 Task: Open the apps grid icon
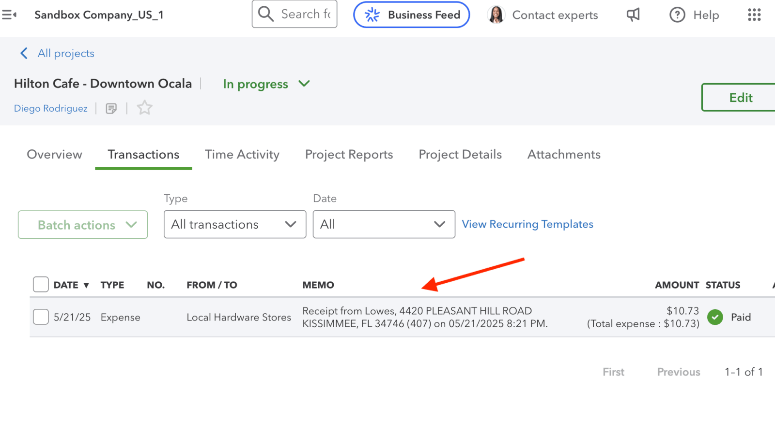754,15
